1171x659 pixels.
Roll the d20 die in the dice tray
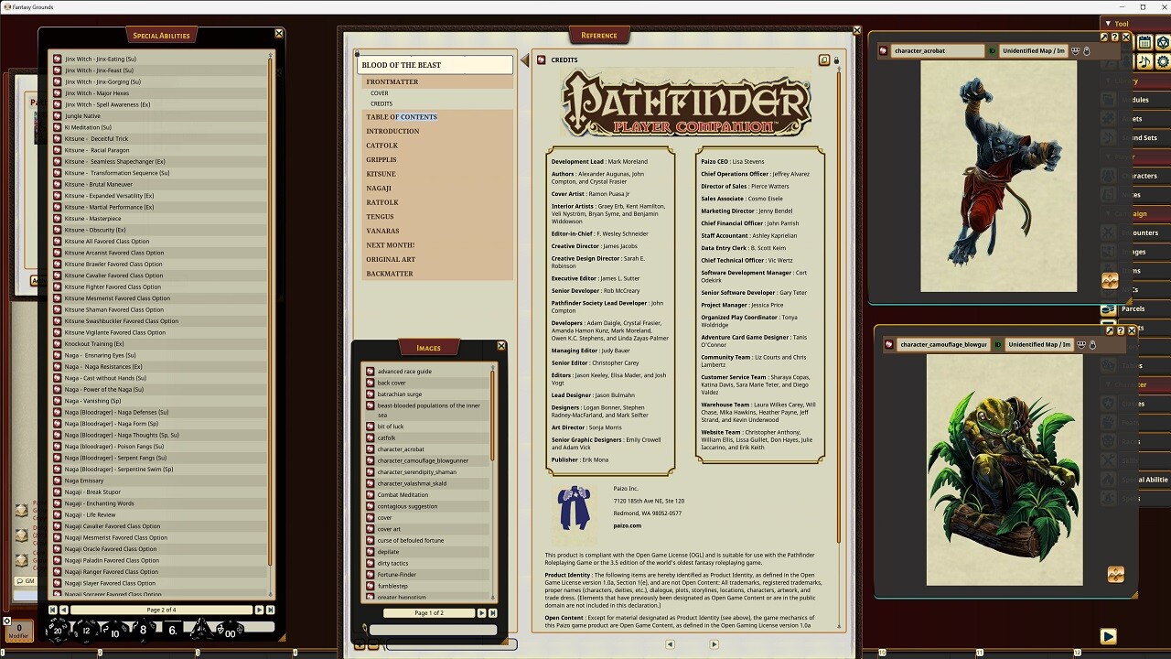click(57, 630)
